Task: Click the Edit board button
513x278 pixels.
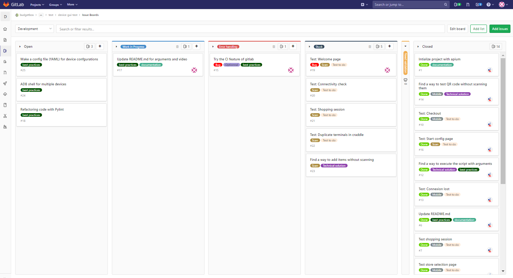Action: [457, 29]
